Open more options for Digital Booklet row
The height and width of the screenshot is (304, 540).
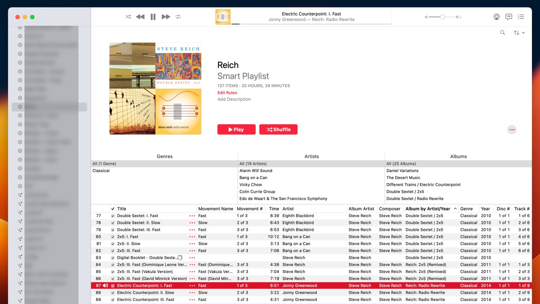[192, 258]
